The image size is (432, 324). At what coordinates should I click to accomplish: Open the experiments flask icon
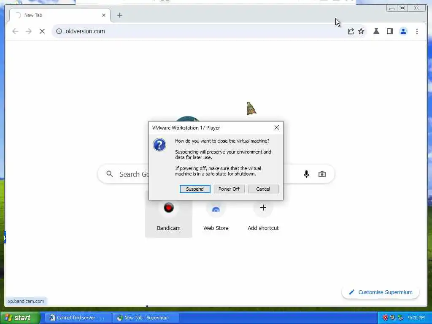pos(376,31)
